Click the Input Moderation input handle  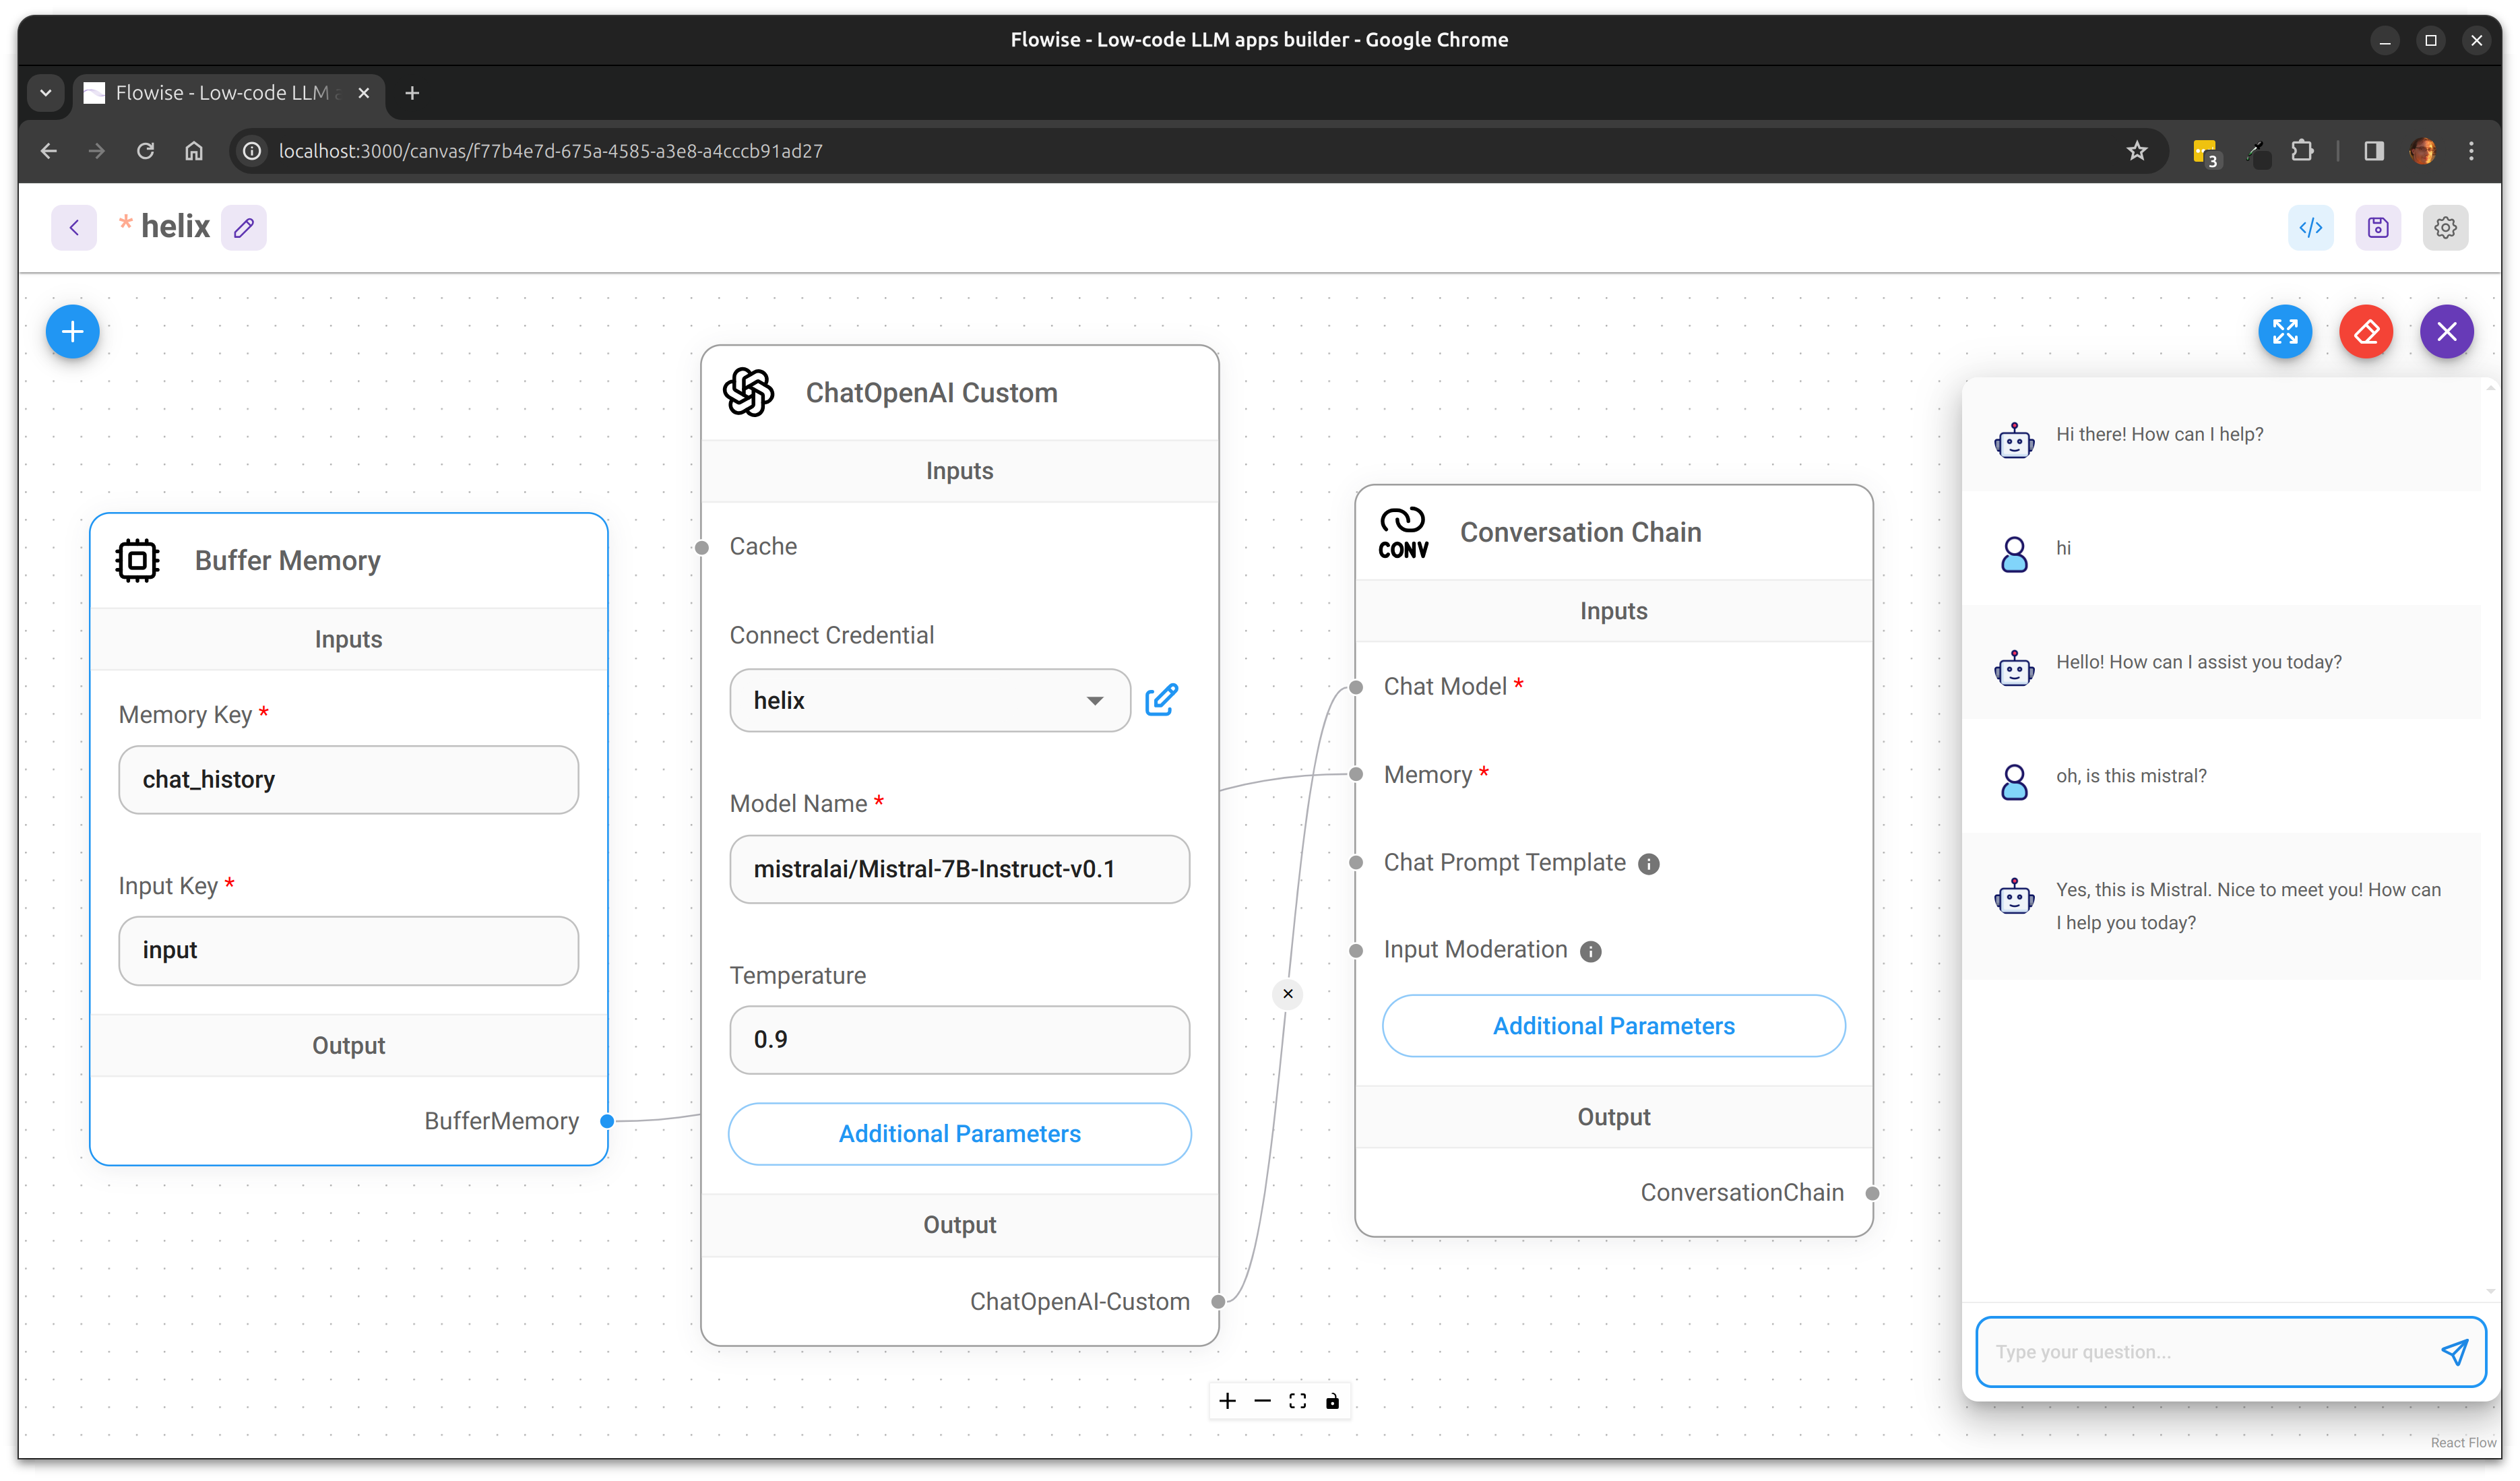click(x=1356, y=951)
